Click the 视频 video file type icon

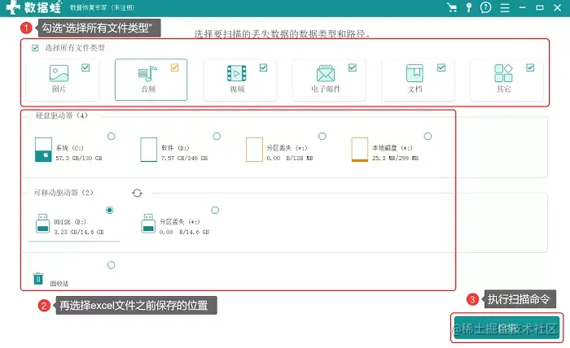pos(237,73)
